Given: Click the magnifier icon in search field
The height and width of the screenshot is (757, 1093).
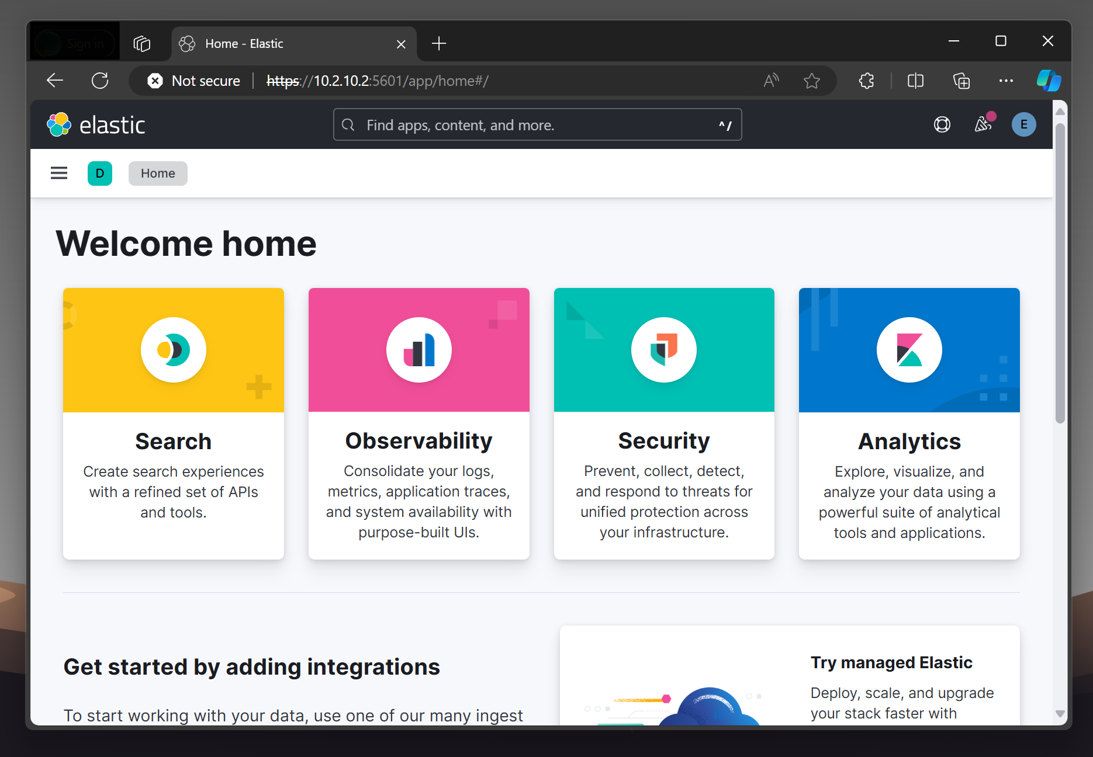Looking at the screenshot, I should tap(348, 125).
